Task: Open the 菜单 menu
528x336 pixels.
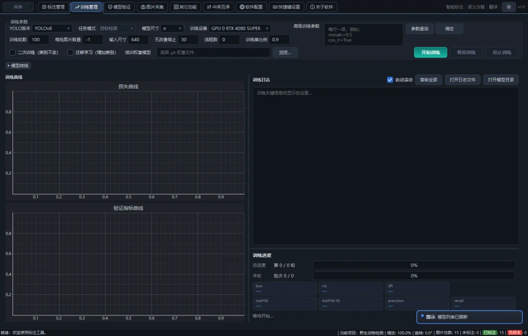Action: (x=18, y=7)
